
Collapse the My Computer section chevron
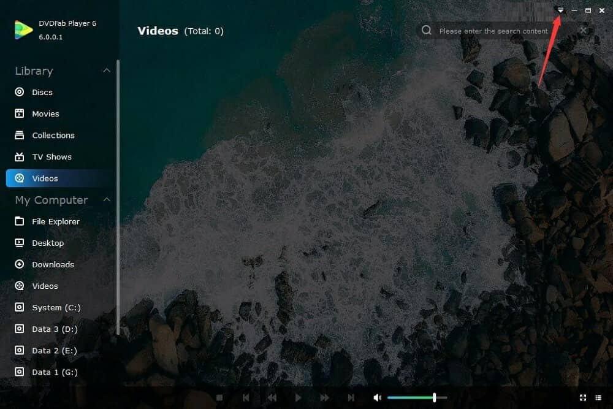tap(107, 199)
